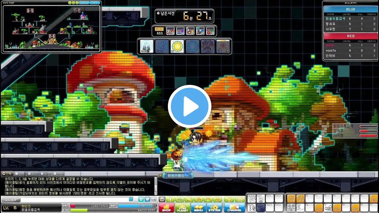The height and width of the screenshot is (213, 379).
Task: Open the MENU button
Action: point(198,207)
